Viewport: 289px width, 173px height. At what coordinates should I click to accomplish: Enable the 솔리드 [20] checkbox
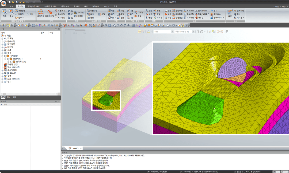tap(11, 62)
